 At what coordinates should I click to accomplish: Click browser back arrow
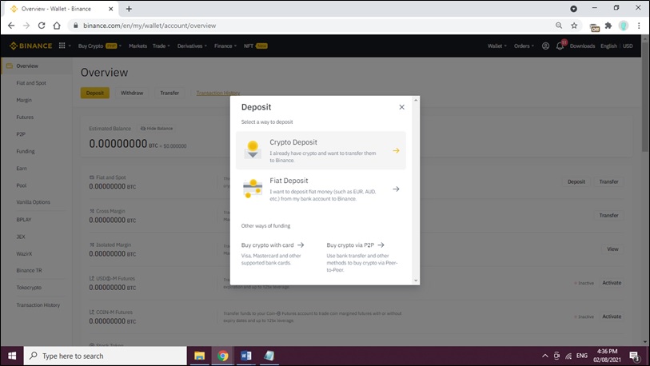[x=11, y=26]
